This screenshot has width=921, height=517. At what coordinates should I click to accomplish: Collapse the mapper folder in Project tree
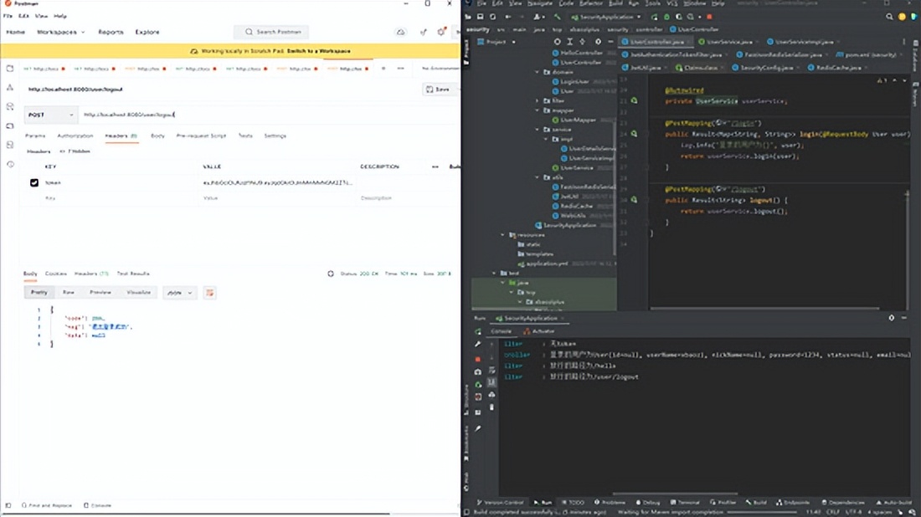pos(537,110)
